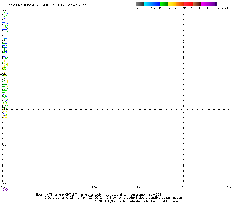Click the plot title 'Rapidscat Winds(12.5KM) 20160121 descending'
Image resolution: width=231 pixels, height=203 pixels.
tap(47, 5)
